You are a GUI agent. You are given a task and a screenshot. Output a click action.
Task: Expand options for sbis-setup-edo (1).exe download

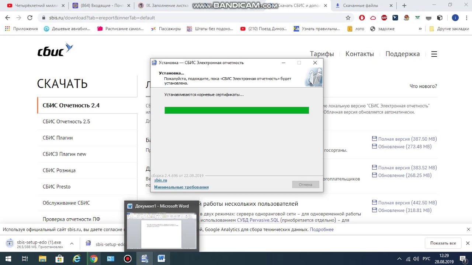pos(72,243)
